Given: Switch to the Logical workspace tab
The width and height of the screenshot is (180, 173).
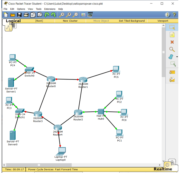Looking at the screenshot, I should coord(13,21).
